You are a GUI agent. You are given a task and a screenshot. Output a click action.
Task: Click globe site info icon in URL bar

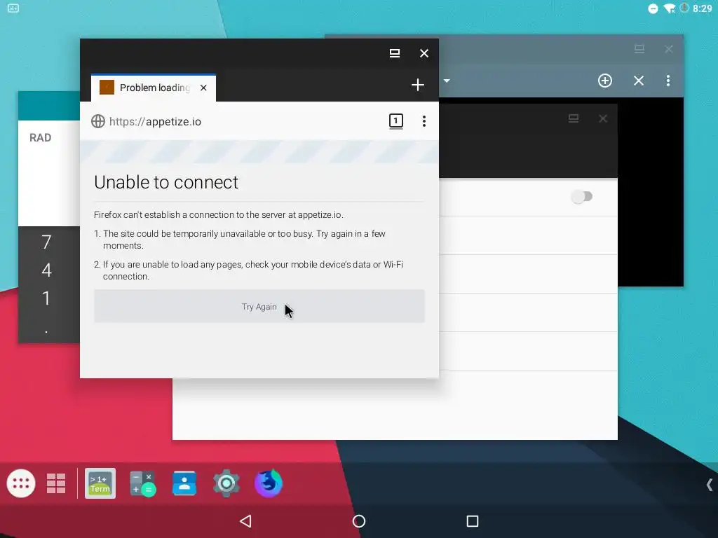click(98, 121)
